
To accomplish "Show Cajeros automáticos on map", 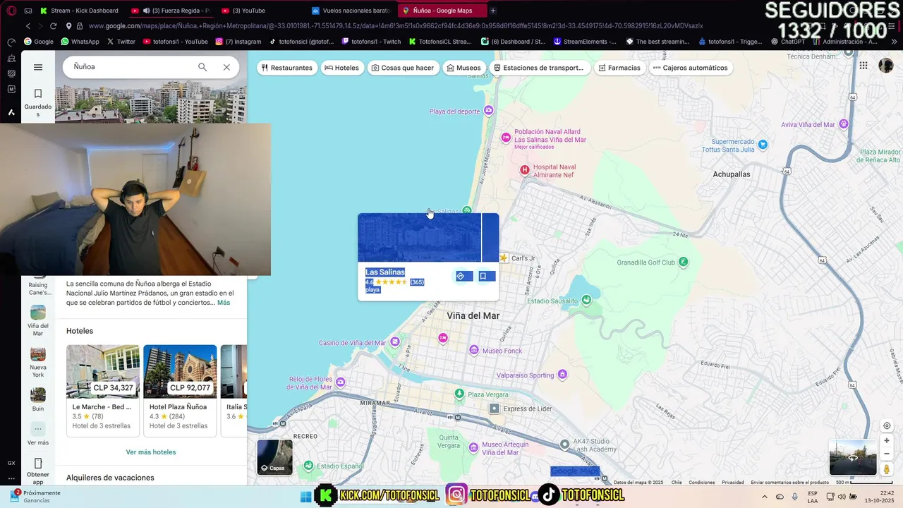I will (691, 68).
